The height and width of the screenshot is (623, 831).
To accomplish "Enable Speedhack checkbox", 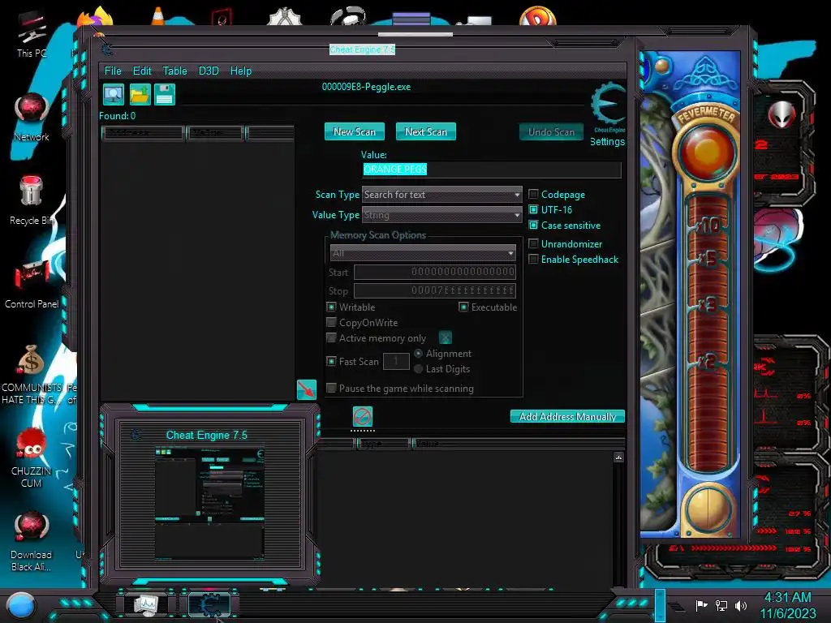I will tap(534, 259).
